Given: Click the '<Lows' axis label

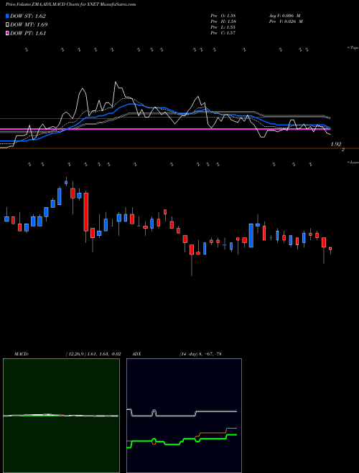Looking at the screenshot, I should [x=353, y=162].
